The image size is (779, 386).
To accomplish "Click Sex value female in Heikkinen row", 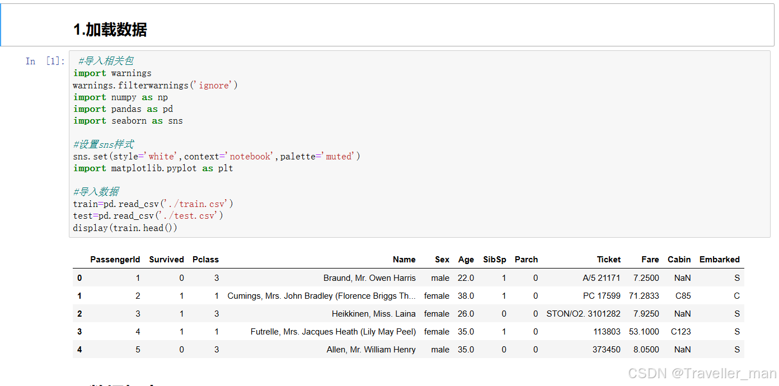I will click(x=437, y=314).
